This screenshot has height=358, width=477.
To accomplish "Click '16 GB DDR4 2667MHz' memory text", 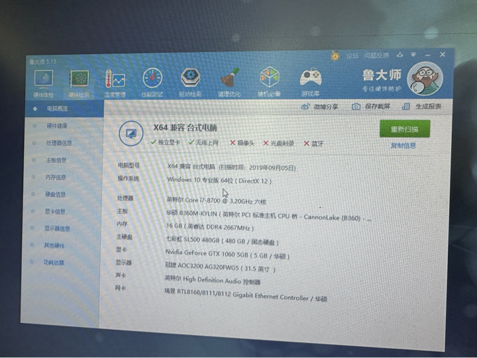I will tap(209, 227).
